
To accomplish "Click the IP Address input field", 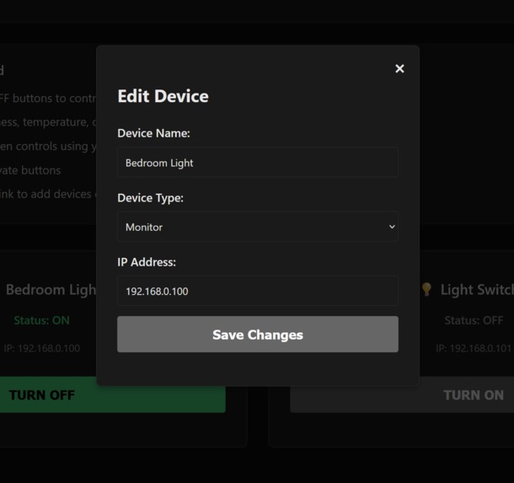I will tap(258, 291).
